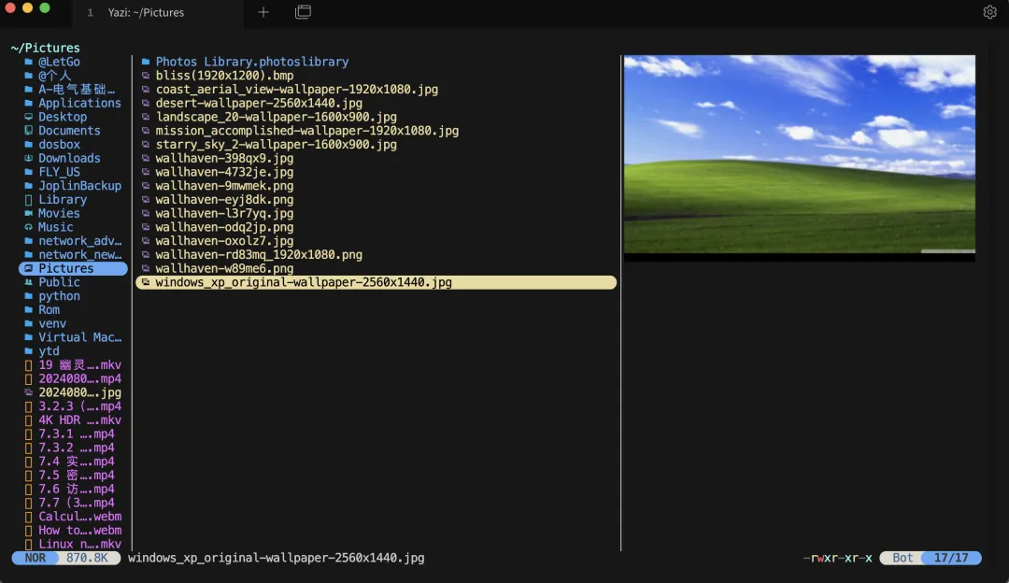This screenshot has width=1009, height=583.
Task: Select the Rom folder entry
Action: point(49,309)
